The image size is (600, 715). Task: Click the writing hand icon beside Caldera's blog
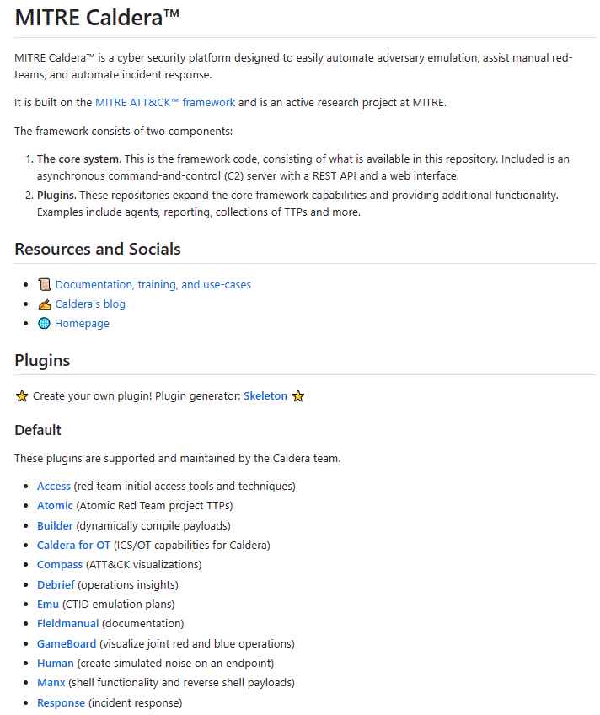(x=44, y=304)
